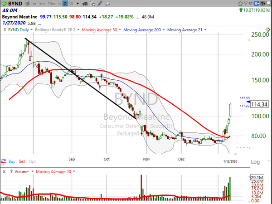Close the Volume pane with X
Image resolution: width=272 pixels, height=204 pixels.
point(4,172)
